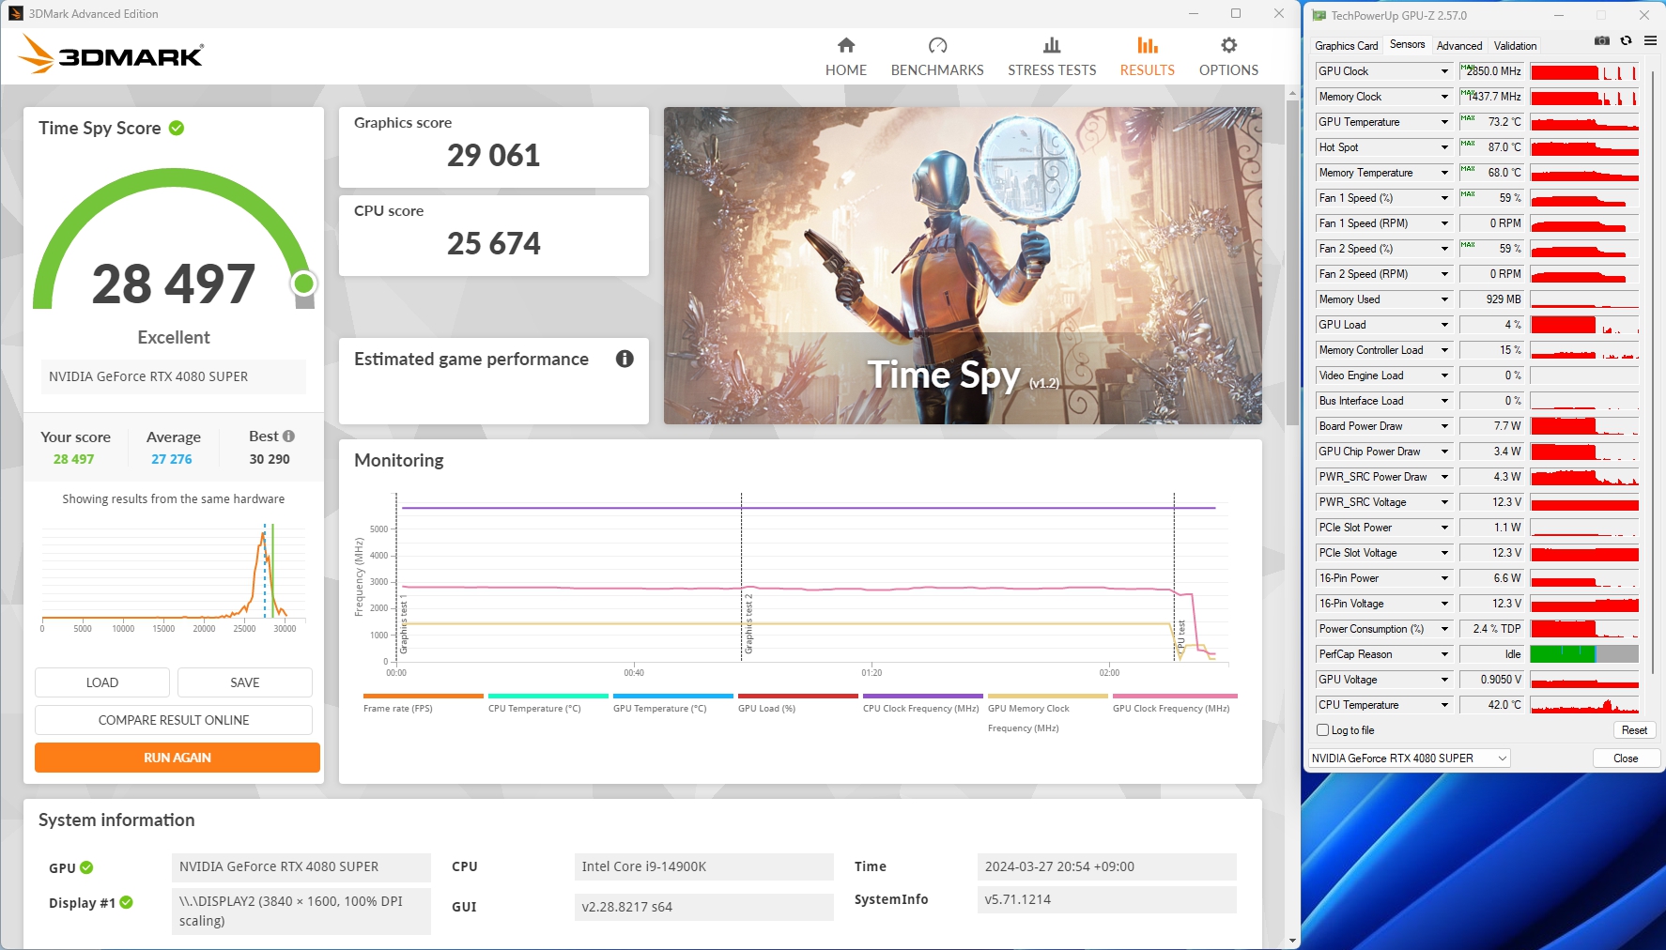
Task: Click the 3DMark scroll-down arrow
Action: pos(1293,940)
